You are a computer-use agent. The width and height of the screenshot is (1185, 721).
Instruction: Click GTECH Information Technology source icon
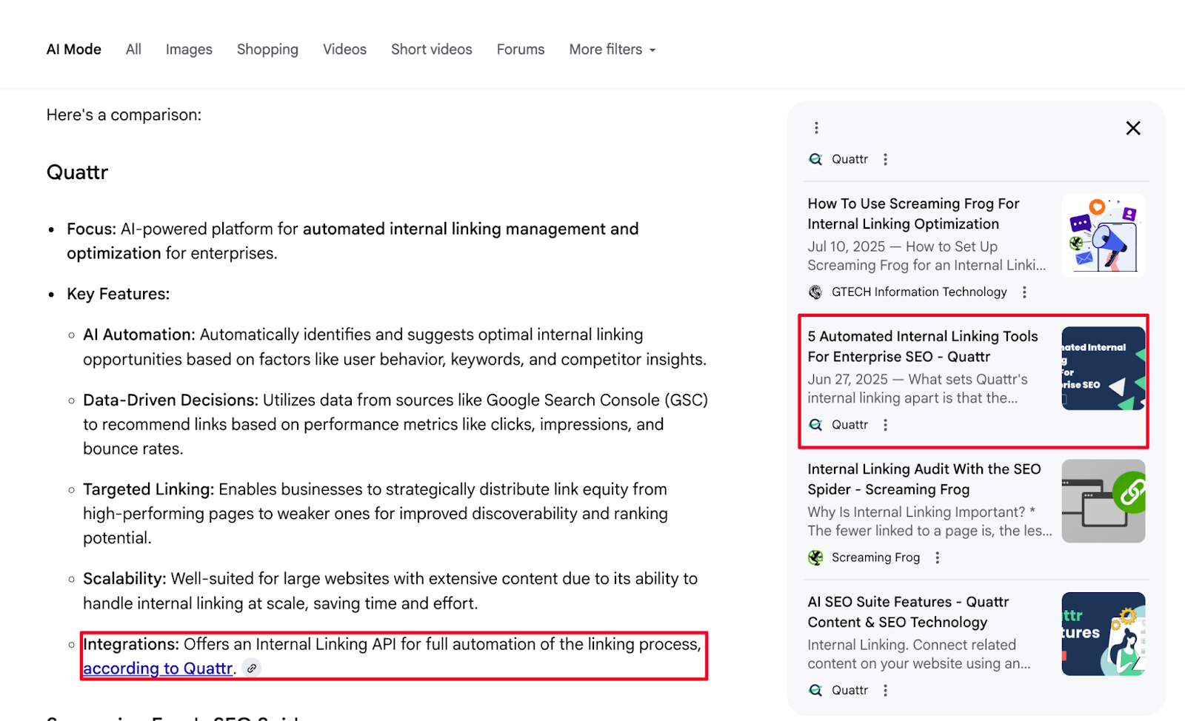point(815,292)
